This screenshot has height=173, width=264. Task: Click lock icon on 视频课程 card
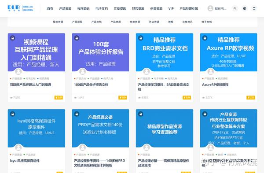[12, 38]
